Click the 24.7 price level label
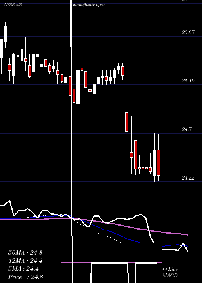202x283 pixels. tap(187, 129)
